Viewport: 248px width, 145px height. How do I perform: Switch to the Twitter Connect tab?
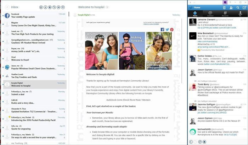click(210, 14)
